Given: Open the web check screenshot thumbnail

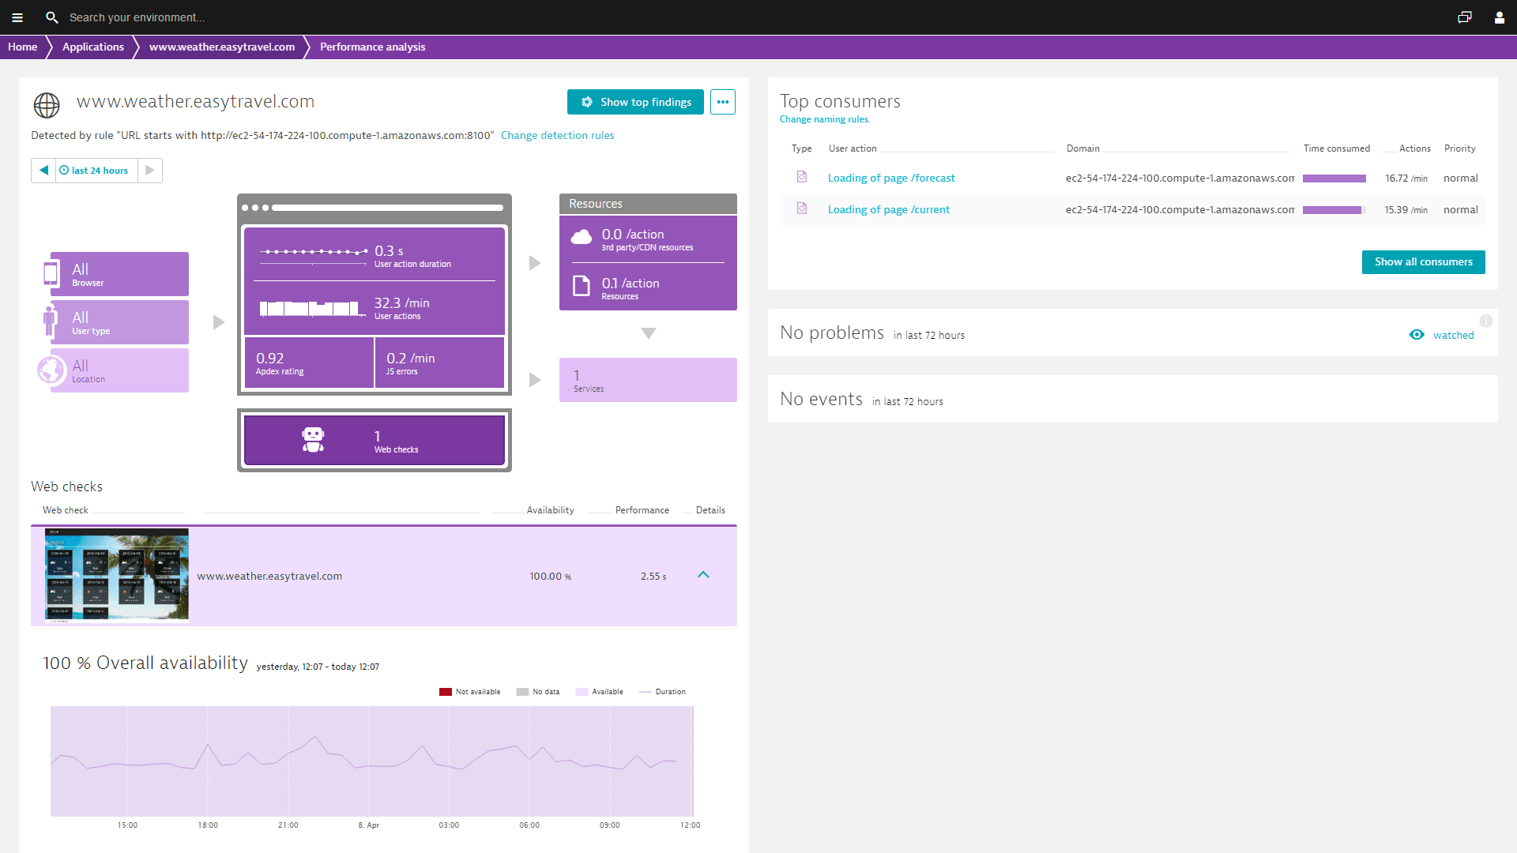Looking at the screenshot, I should click(117, 576).
